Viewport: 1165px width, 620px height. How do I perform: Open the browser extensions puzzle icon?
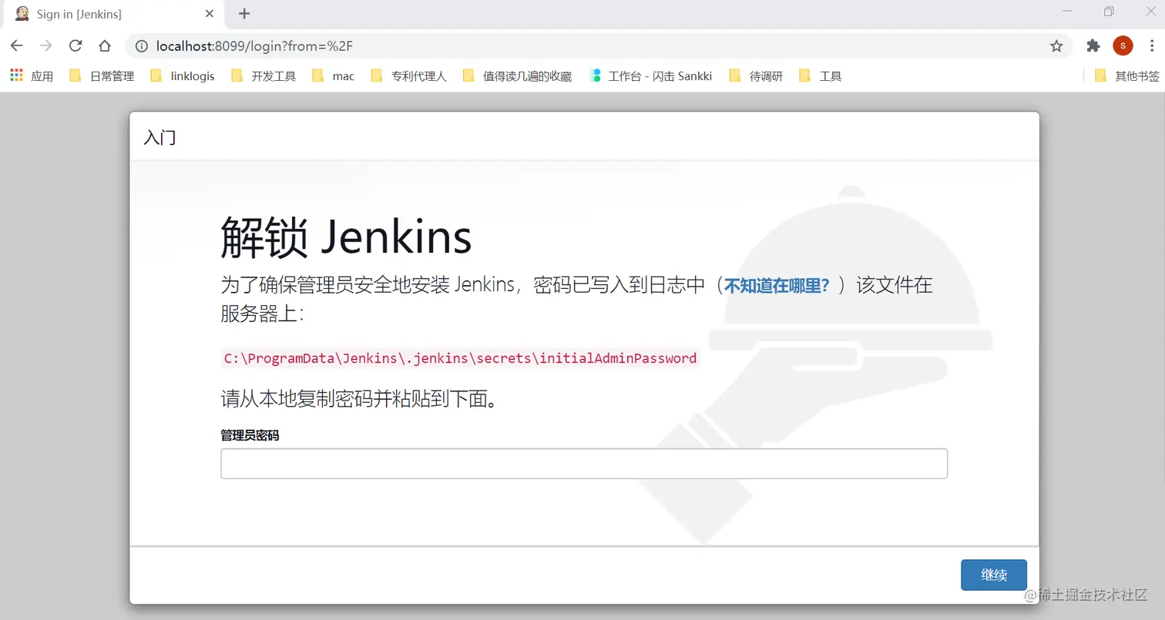pyautogui.click(x=1093, y=46)
